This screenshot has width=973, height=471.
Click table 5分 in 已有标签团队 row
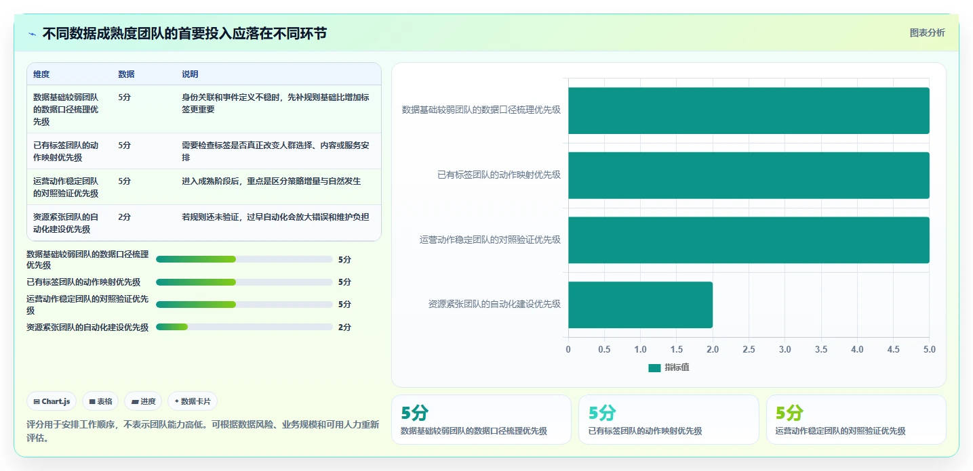click(x=124, y=145)
